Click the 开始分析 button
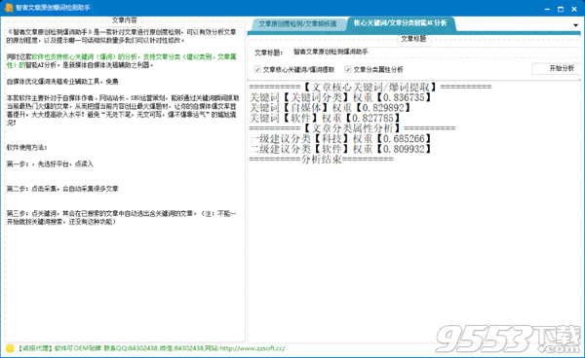The width and height of the screenshot is (585, 358). click(x=555, y=68)
